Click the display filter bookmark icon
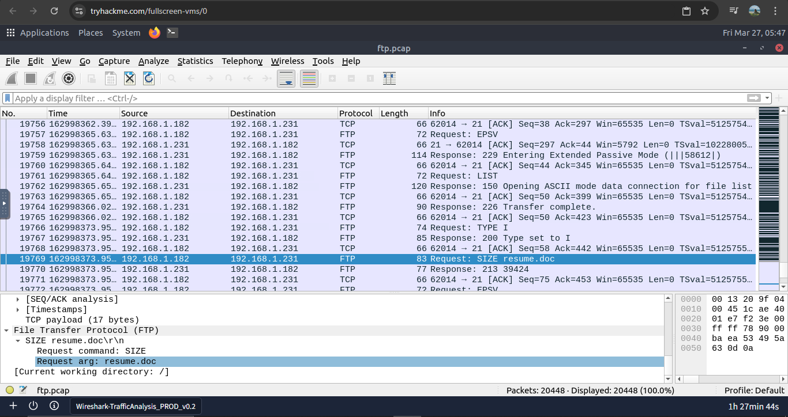Screen dimensions: 788x417 pyautogui.click(x=8, y=98)
